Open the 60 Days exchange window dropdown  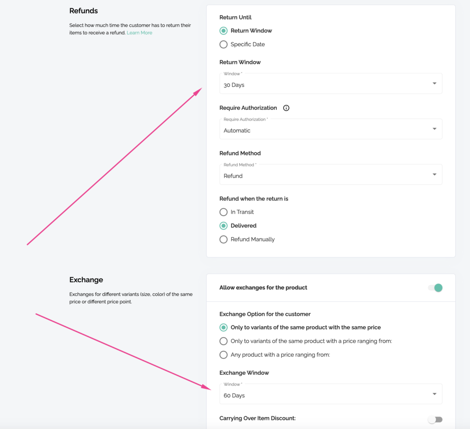[330, 395]
